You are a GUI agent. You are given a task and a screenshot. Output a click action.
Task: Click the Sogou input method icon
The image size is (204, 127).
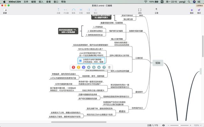point(162,2)
